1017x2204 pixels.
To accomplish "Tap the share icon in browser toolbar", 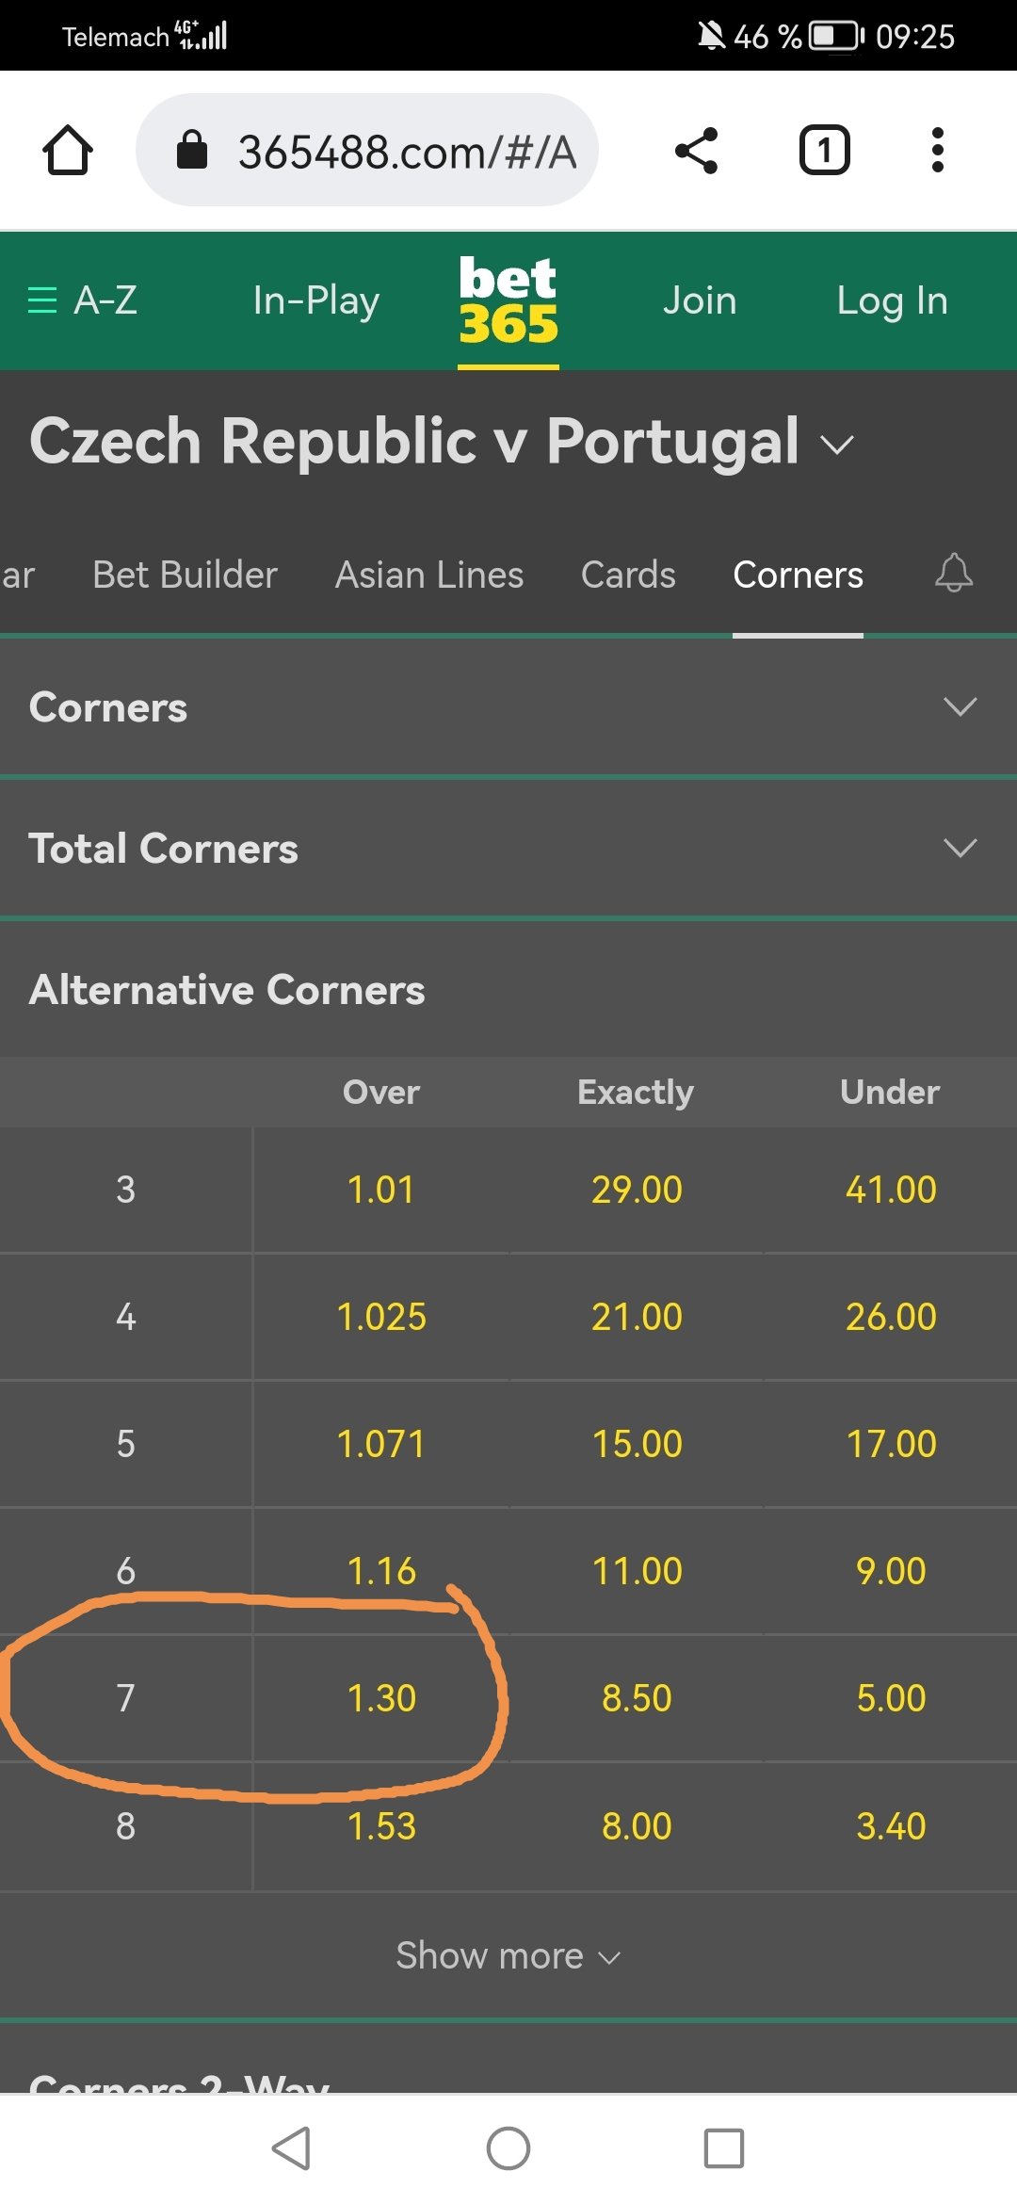I will [x=697, y=151].
